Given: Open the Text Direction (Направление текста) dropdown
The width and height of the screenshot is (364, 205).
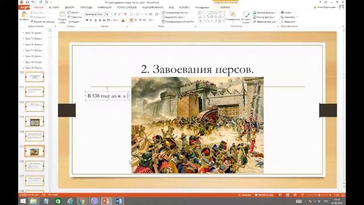Looking at the screenshot, I should [x=175, y=13].
